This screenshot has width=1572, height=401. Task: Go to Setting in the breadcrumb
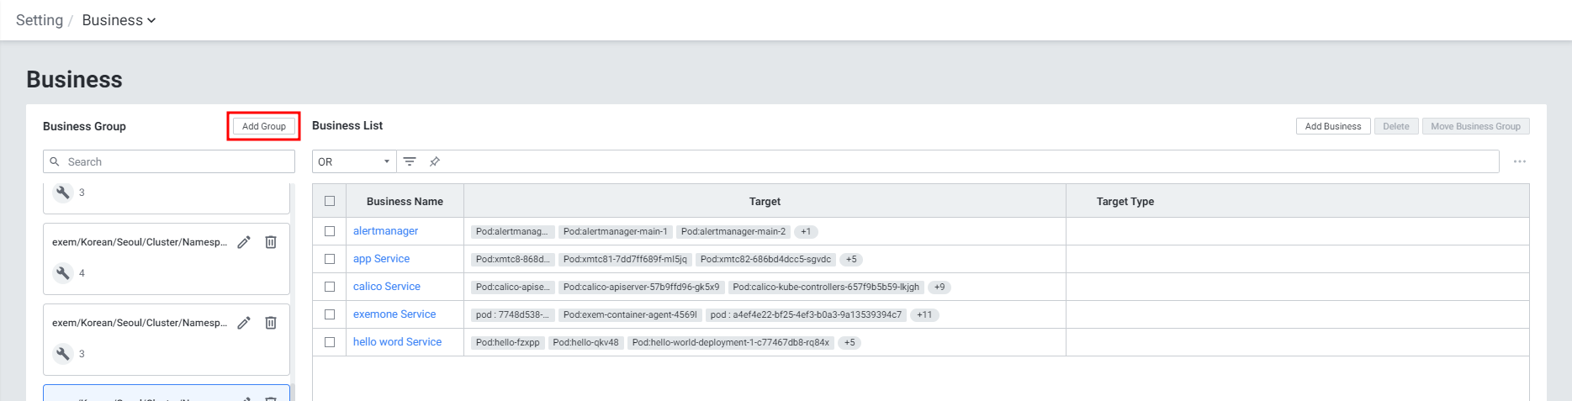coord(40,20)
